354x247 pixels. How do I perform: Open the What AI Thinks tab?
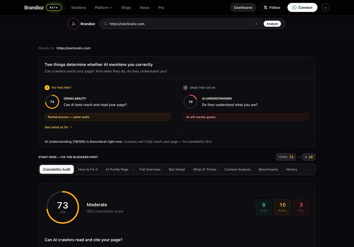[205, 169]
